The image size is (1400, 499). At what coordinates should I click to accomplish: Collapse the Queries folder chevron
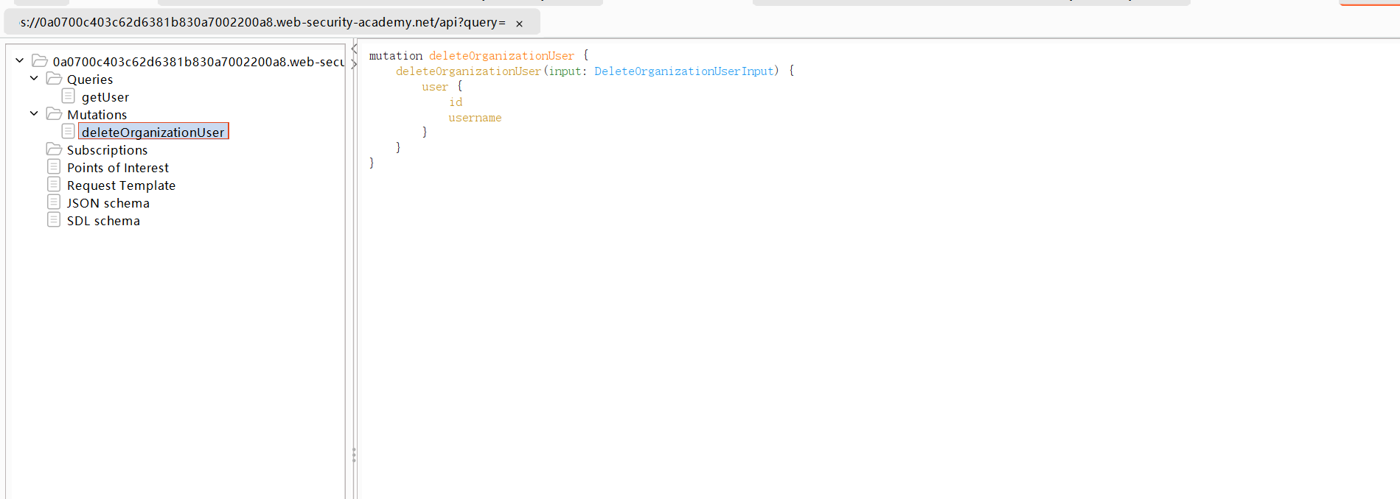click(34, 79)
